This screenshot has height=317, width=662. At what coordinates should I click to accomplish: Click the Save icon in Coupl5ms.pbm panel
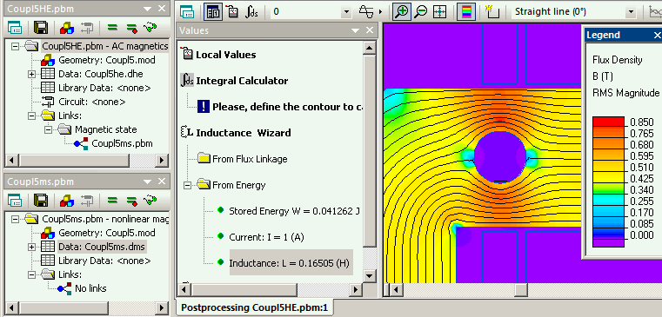[x=41, y=200]
